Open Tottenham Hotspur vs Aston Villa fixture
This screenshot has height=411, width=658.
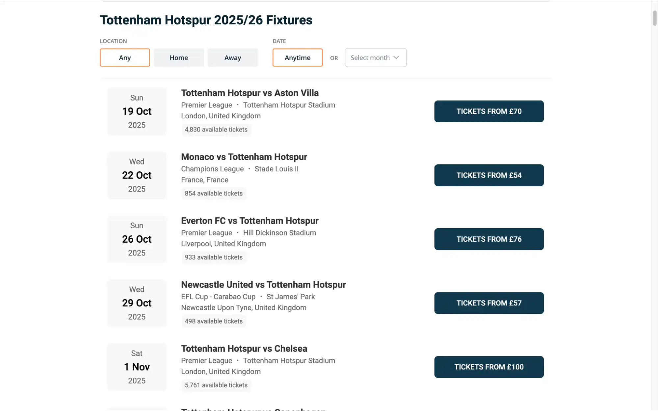(250, 93)
